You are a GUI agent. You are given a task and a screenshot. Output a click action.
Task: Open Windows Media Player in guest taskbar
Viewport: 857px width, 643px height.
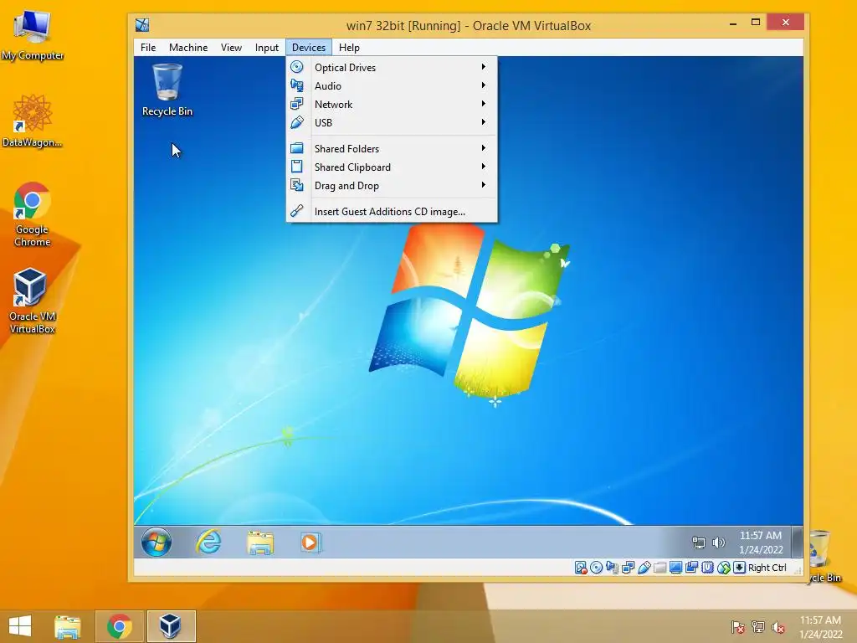[x=310, y=543]
